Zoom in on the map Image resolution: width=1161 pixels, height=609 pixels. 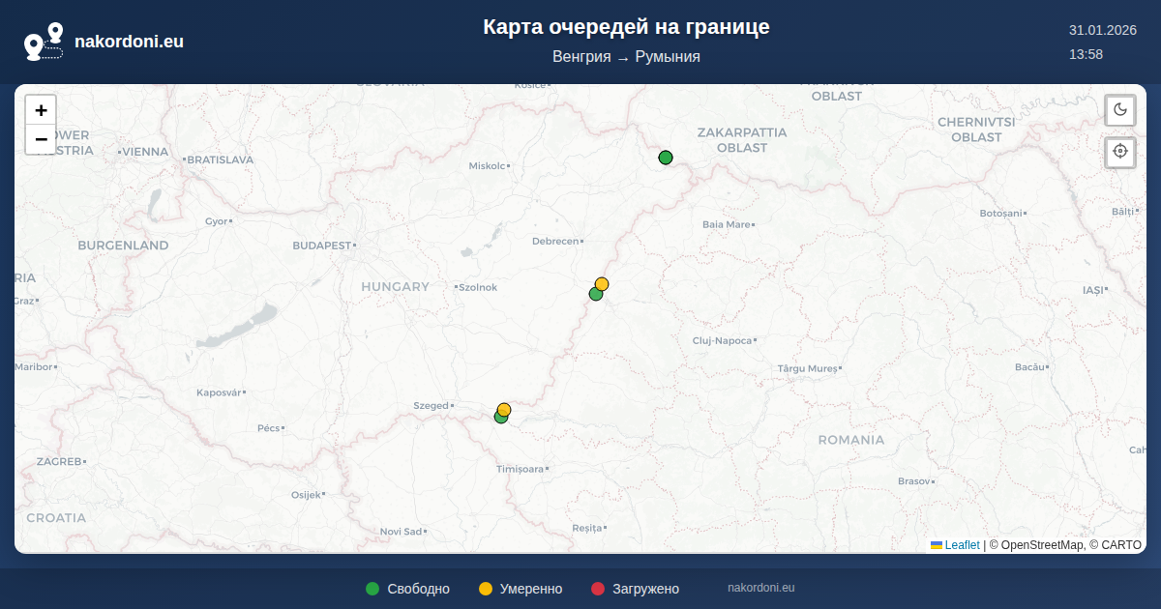41,110
